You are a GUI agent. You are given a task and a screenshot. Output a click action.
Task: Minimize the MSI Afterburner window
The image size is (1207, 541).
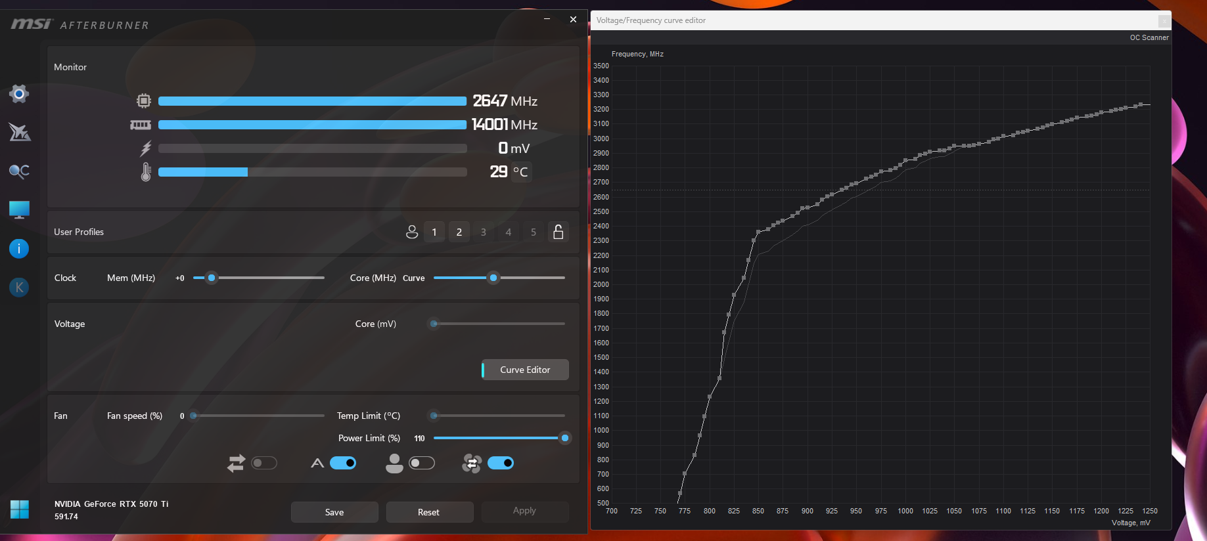click(547, 19)
